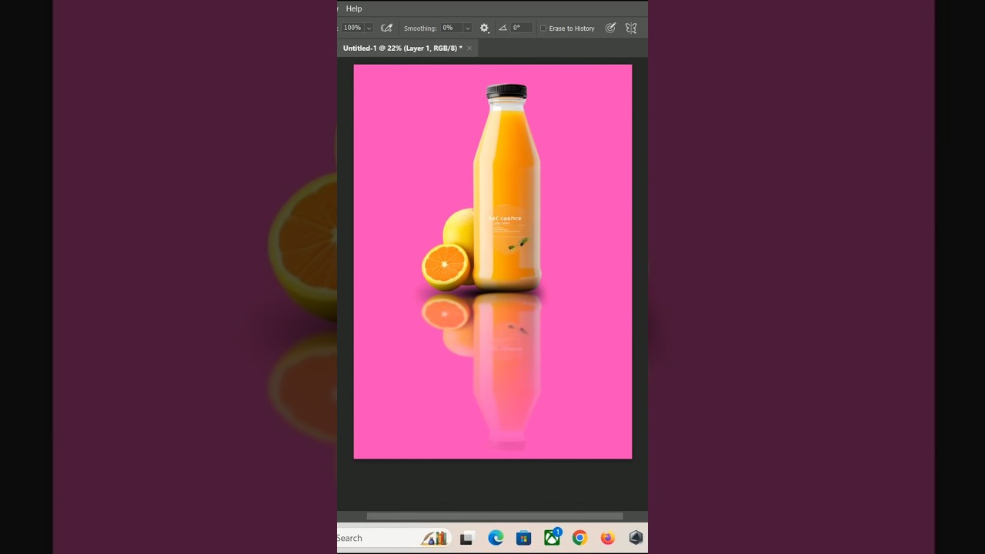Launch Microsoft Edge from the taskbar

tap(496, 538)
